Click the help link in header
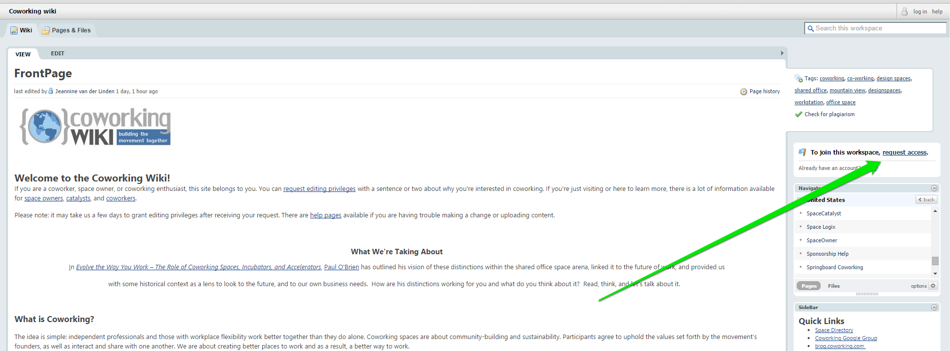This screenshot has height=351, width=950. coord(937,11)
